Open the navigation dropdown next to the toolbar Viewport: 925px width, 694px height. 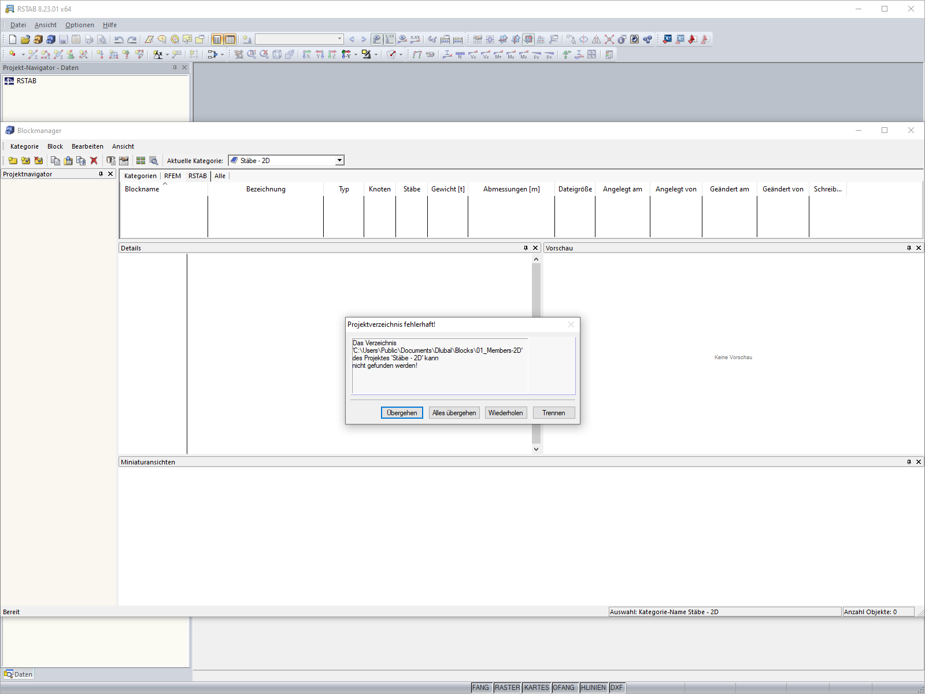[340, 39]
